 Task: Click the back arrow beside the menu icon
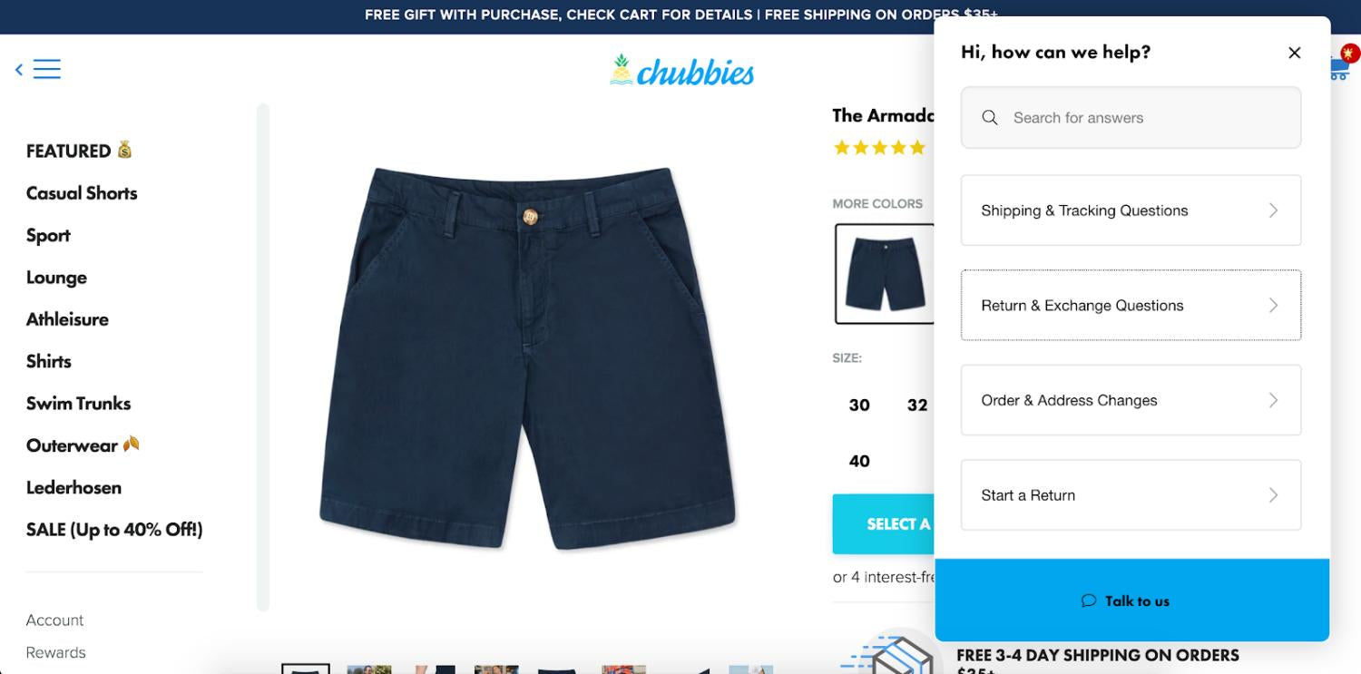[x=19, y=69]
